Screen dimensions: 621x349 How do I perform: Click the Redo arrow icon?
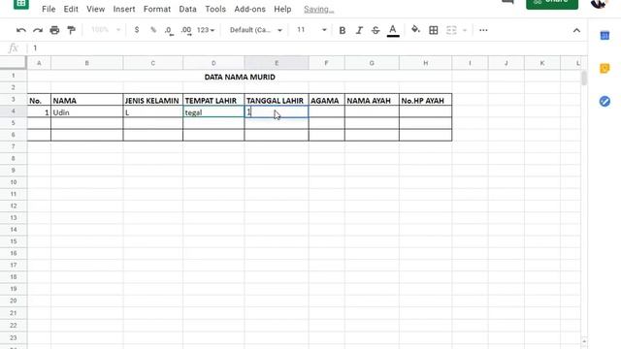[38, 30]
